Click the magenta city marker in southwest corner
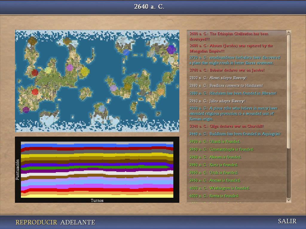Image resolution: width=306 pixels, height=229 pixels. coord(26,109)
